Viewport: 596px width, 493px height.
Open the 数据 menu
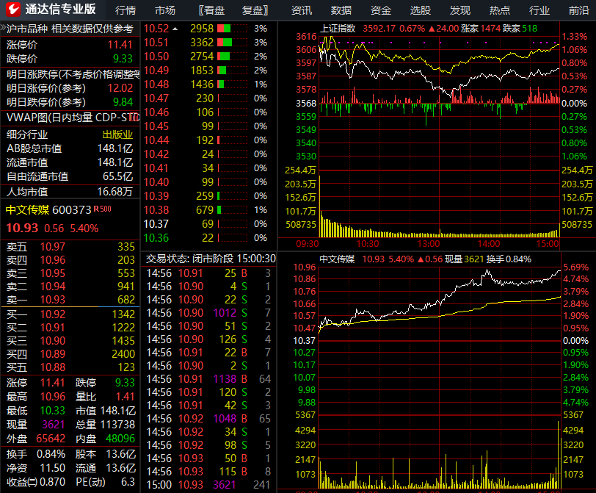point(341,10)
